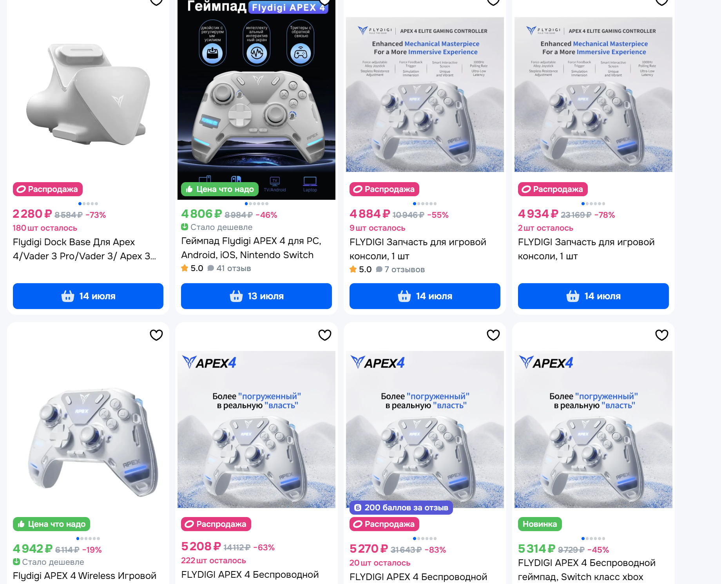Add 4884 ₽ FLYDIGI Запчасть to cart
721x584 pixels.
[x=425, y=296]
